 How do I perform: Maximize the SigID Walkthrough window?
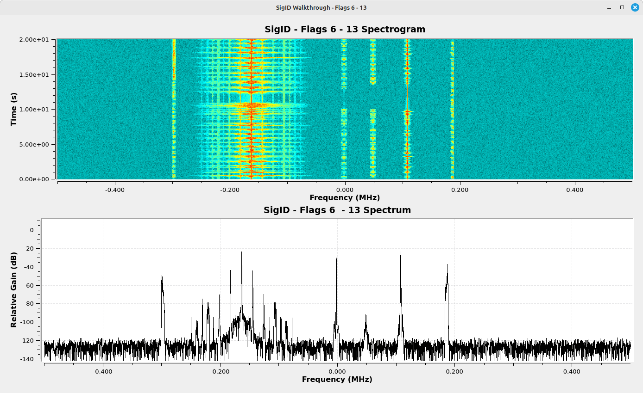pos(622,7)
